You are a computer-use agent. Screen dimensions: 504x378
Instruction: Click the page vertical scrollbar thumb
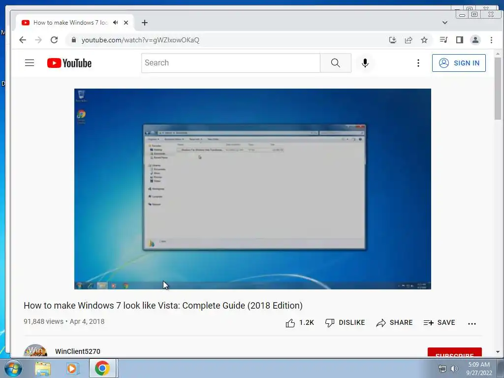[x=498, y=89]
